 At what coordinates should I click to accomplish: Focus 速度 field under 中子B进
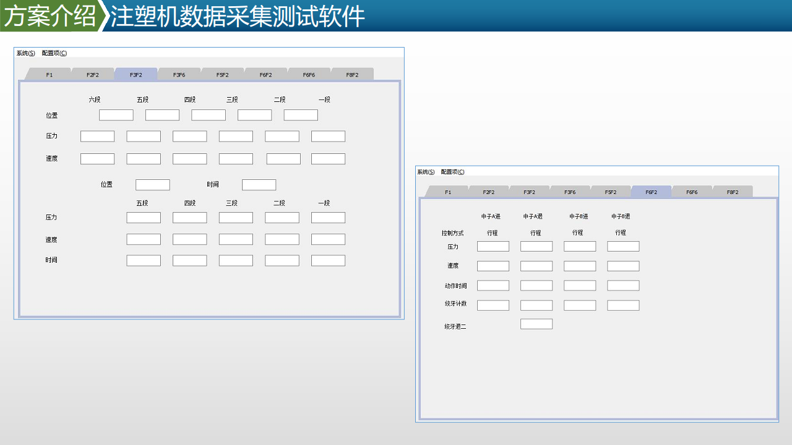coord(580,266)
